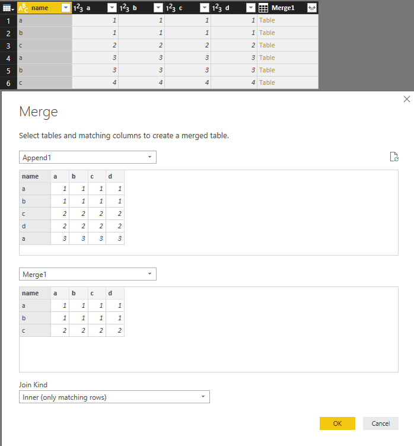414x446 pixels.
Task: Select column a header in Merge1 preview
Action: coord(60,293)
